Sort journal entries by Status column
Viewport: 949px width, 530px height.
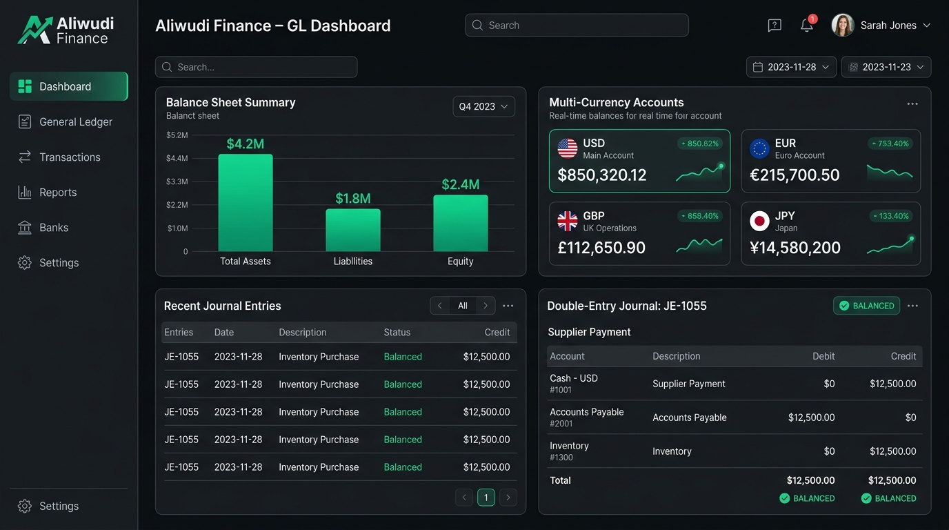click(397, 332)
